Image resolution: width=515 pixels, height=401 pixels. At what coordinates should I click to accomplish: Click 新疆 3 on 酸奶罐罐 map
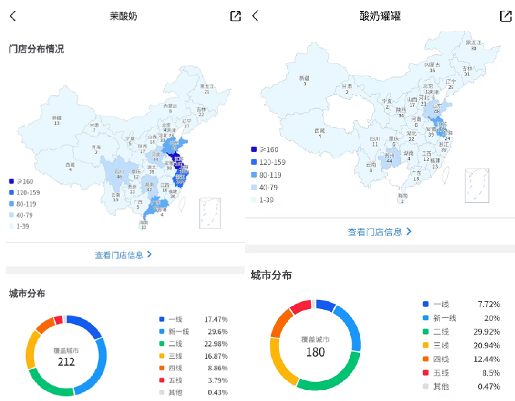[x=304, y=81]
